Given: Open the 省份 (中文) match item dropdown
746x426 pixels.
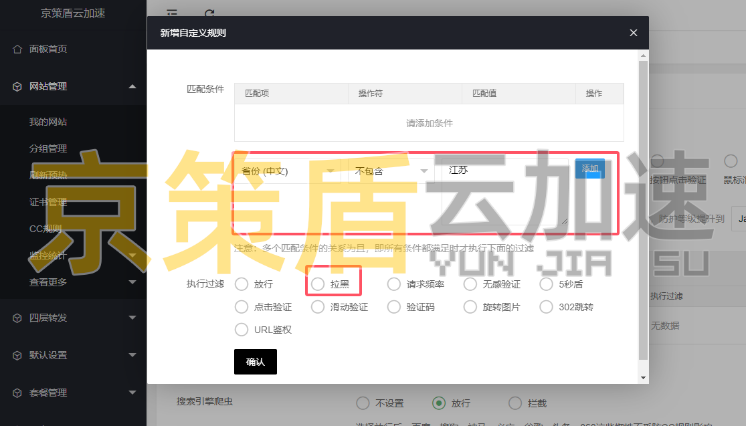Looking at the screenshot, I should (x=288, y=171).
